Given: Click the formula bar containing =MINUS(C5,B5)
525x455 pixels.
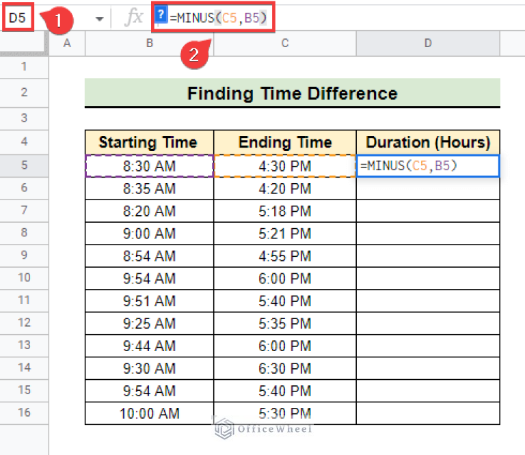Looking at the screenshot, I should [x=219, y=16].
